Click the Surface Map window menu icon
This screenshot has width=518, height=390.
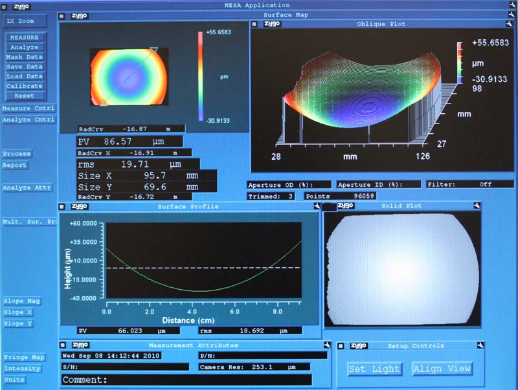62,16
